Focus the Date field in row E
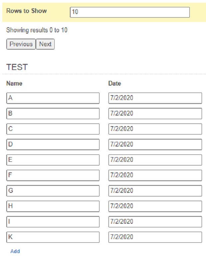The height and width of the screenshot is (261, 206). [x=155, y=160]
